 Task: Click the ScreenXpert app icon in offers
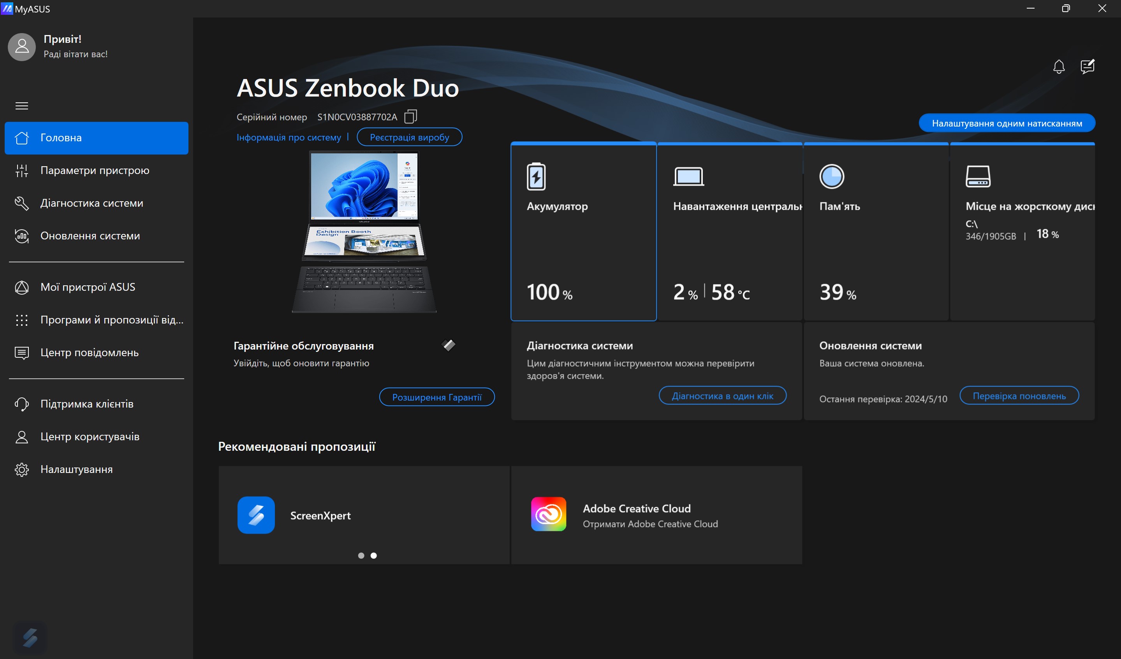256,515
